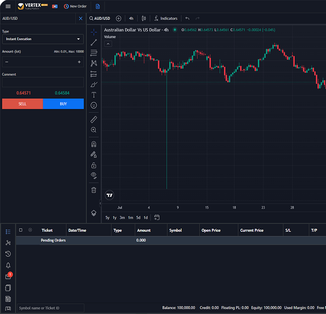This screenshot has width=326, height=314.
Task: Open the mailbox with 1 unread
Action: 8,276
